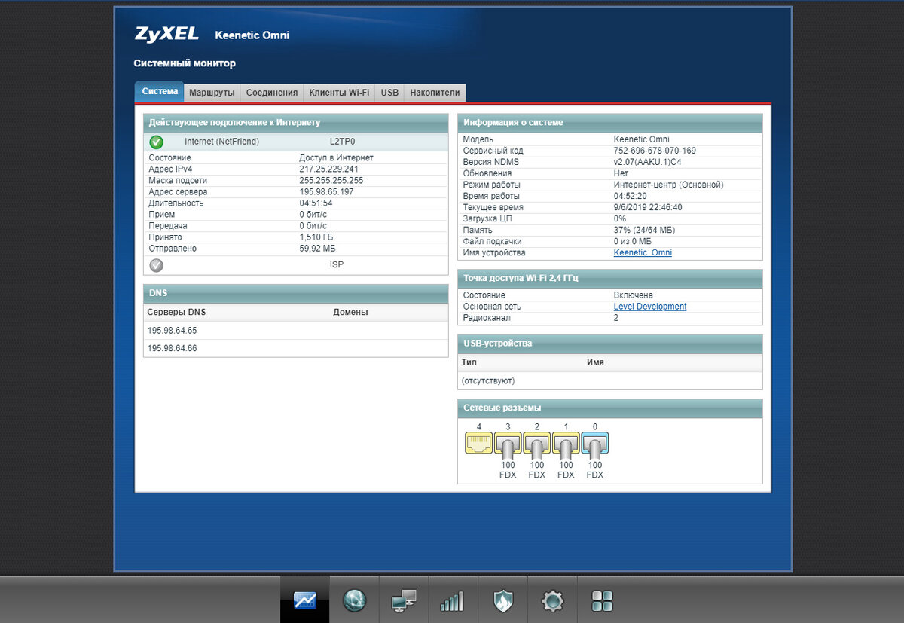The image size is (904, 623).
Task: Click the ISP connection label
Action: [337, 265]
